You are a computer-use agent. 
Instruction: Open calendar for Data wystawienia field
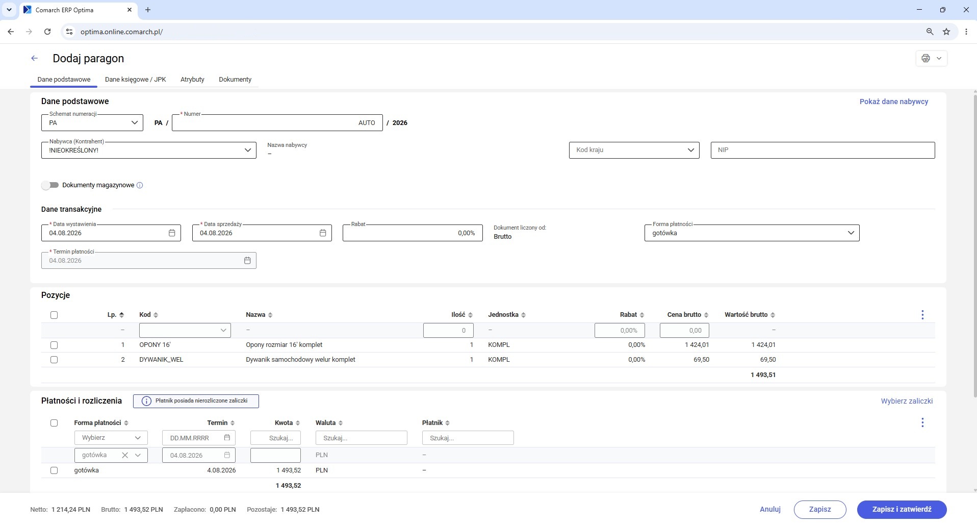[172, 233]
